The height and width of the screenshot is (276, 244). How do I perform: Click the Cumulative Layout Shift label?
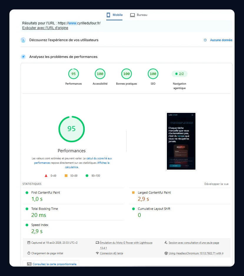[154, 209]
